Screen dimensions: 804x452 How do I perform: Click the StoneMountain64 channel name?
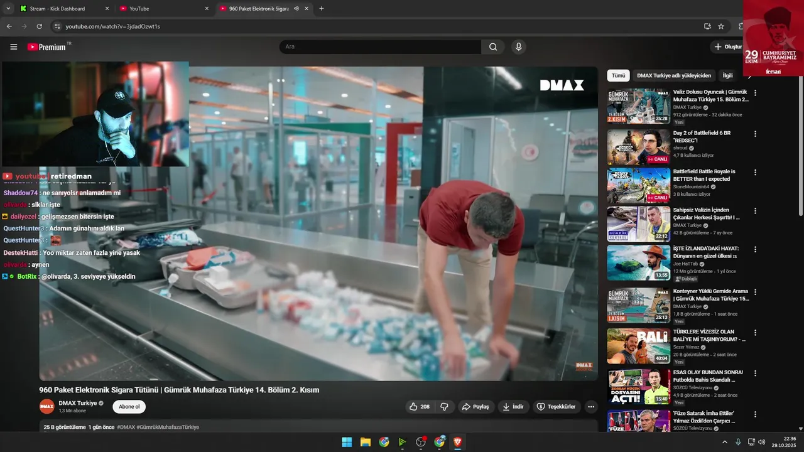coord(691,186)
